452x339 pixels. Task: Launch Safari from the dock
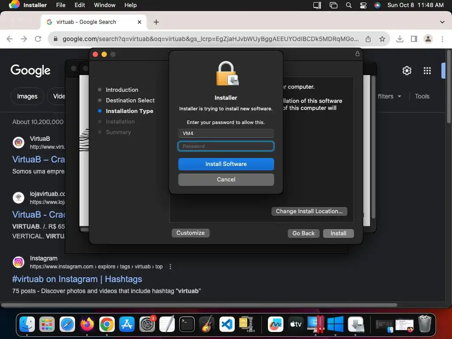[x=67, y=324]
